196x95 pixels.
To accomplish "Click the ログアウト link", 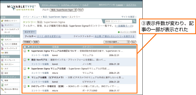I will tap(131, 5).
